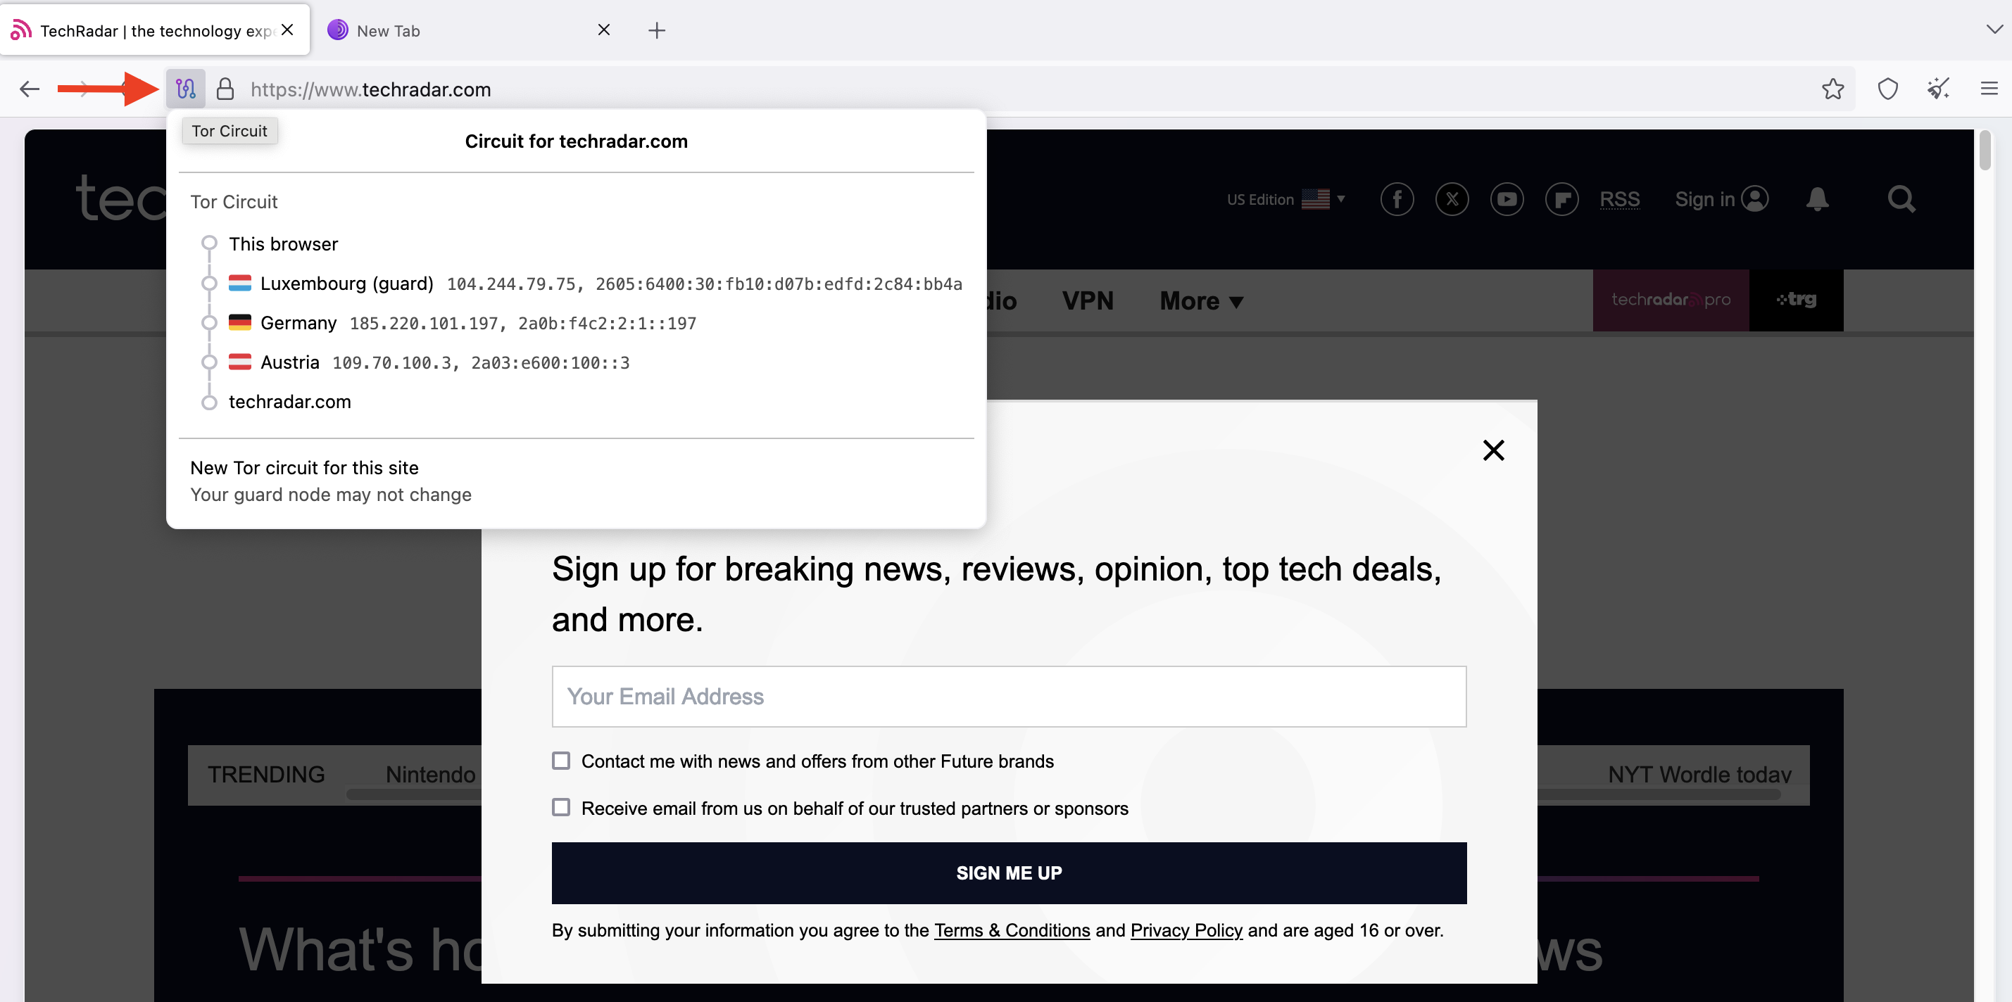The image size is (2012, 1002).
Task: Check Contact me with news and offers
Action: [x=561, y=760]
